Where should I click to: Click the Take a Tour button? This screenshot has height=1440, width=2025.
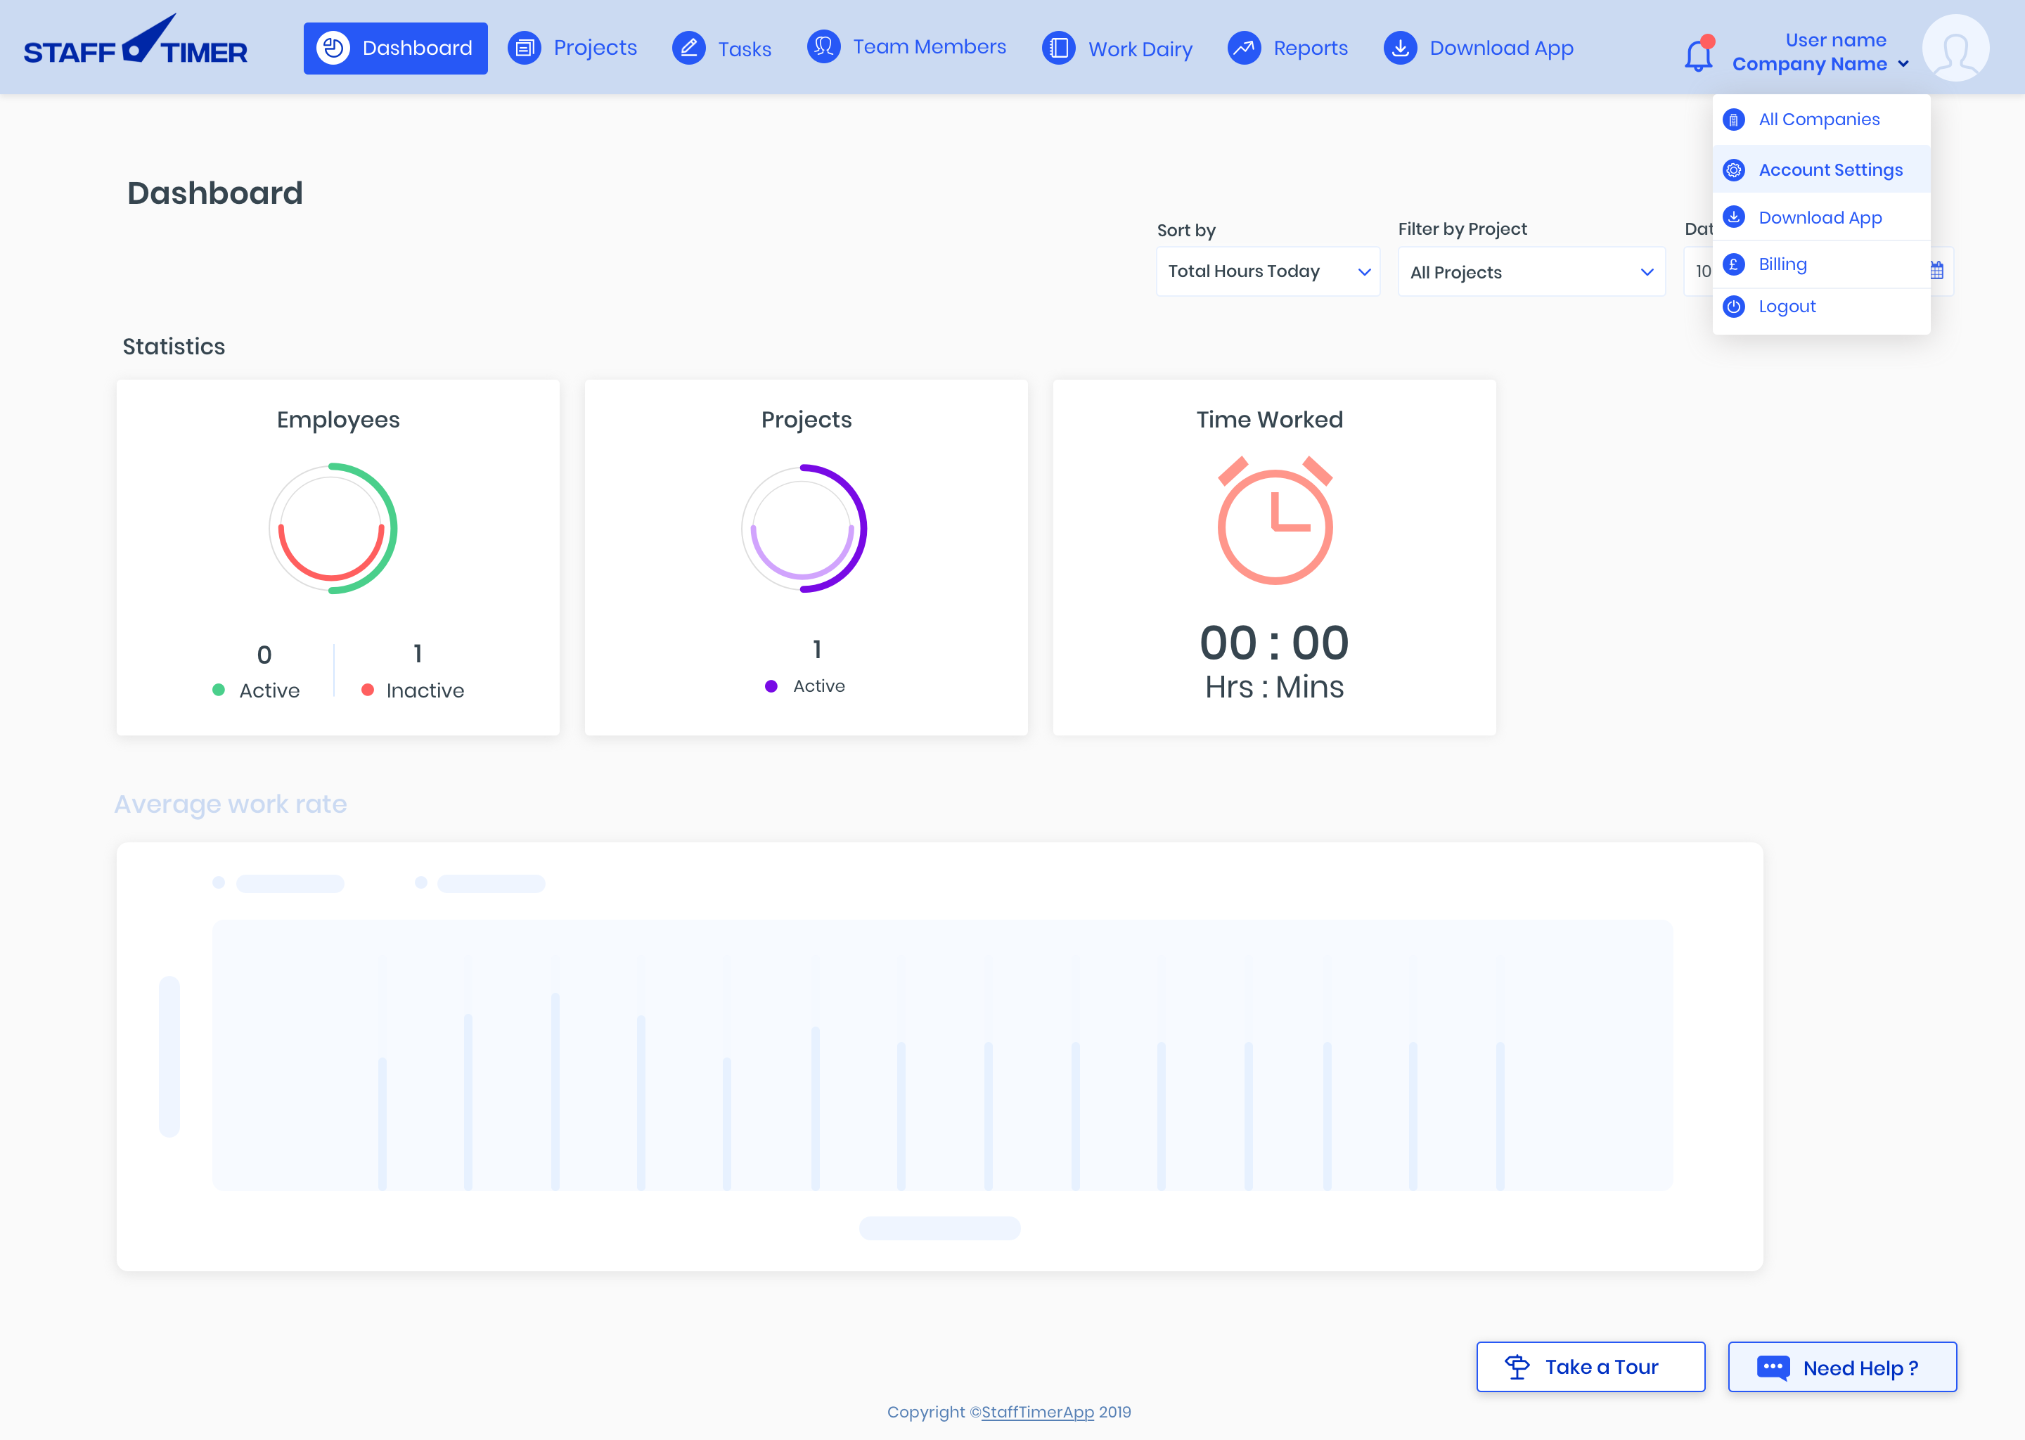(x=1590, y=1366)
